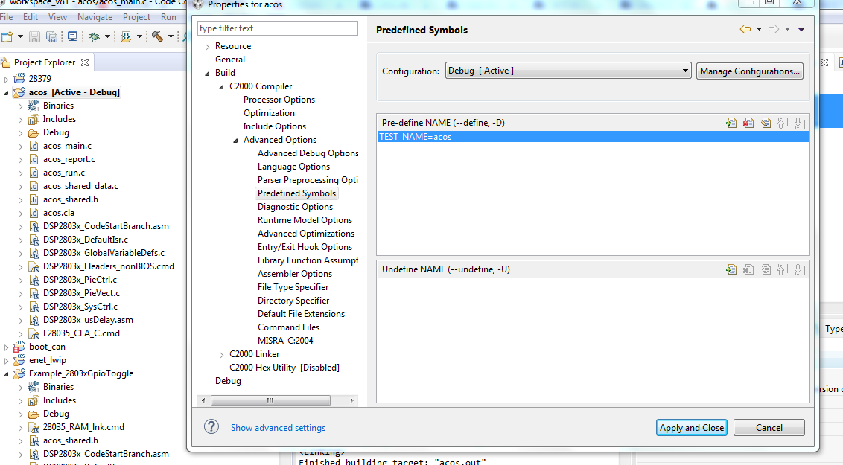Select Include Options in settings tree
This screenshot has height=465, width=843.
point(274,126)
